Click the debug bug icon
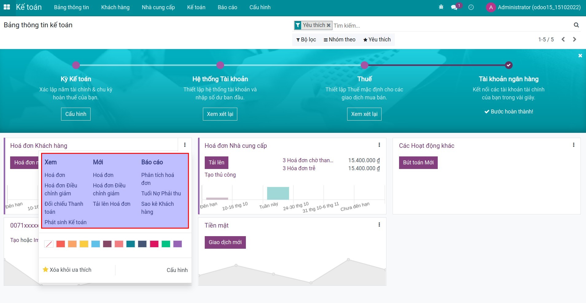Image resolution: width=586 pixels, height=303 pixels. [x=441, y=7]
